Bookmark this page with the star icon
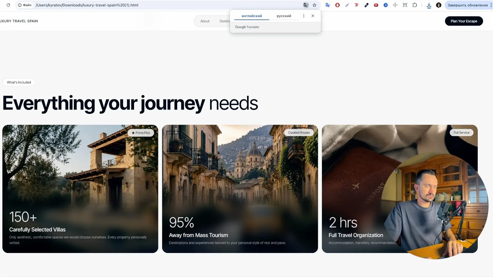The image size is (493, 277). click(315, 5)
